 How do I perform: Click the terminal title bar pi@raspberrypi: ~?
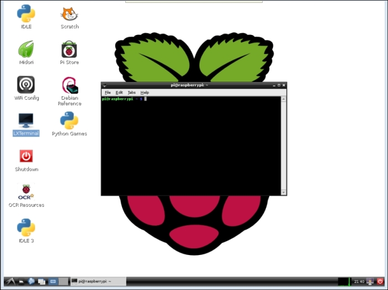coord(190,85)
